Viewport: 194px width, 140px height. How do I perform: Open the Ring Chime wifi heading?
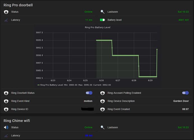pyautogui.click(x=17, y=121)
